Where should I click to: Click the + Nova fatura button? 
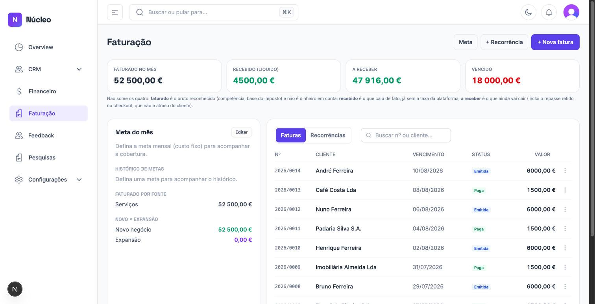click(555, 42)
